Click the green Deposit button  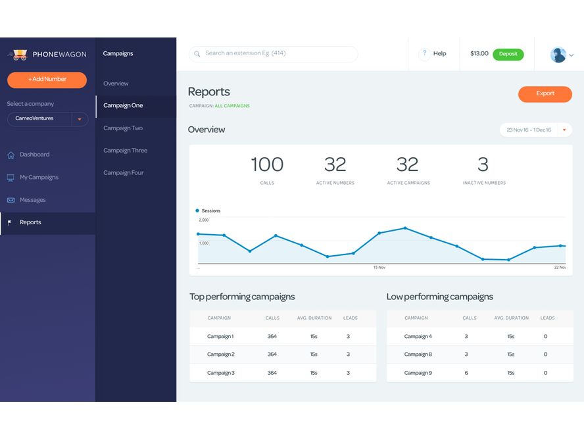[x=508, y=54]
